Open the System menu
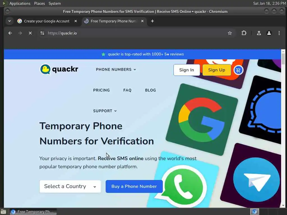 55,3
